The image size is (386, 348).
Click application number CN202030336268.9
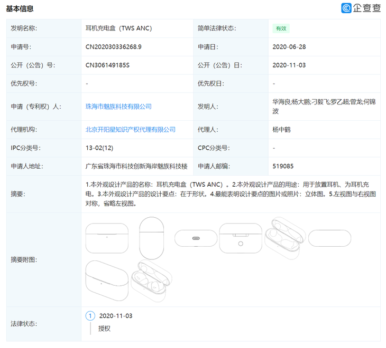coord(114,47)
